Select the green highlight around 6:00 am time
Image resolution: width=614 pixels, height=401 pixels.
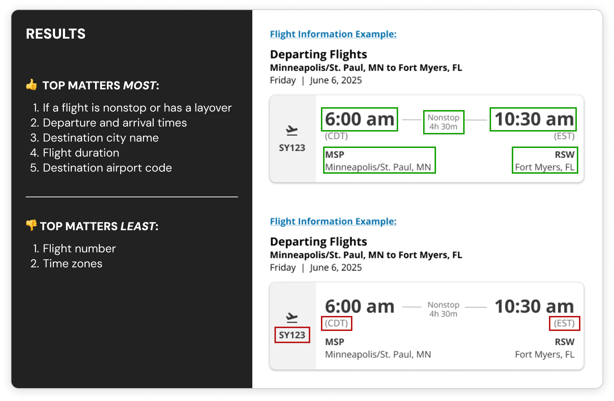(359, 120)
